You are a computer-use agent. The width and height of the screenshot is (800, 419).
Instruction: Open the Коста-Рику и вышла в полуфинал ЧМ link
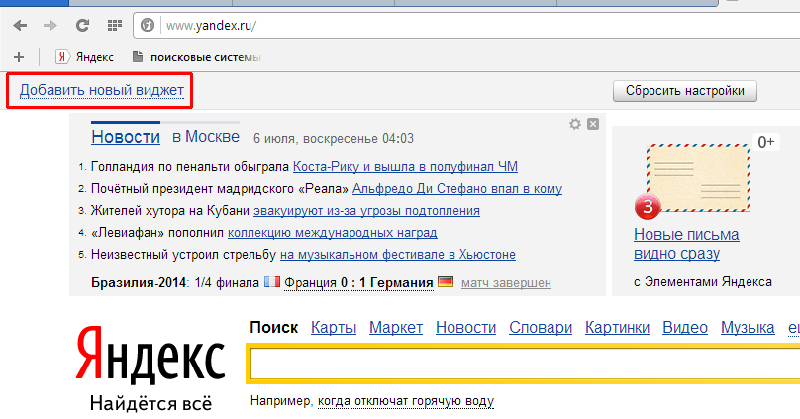(405, 166)
